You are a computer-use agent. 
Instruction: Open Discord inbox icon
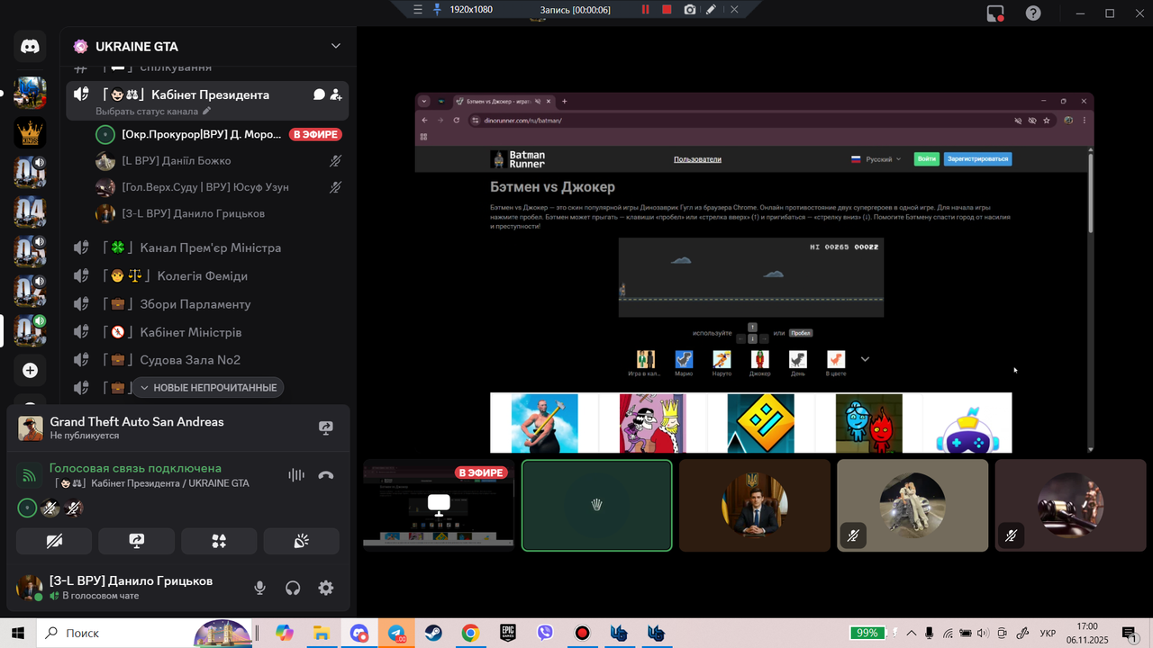coord(995,13)
